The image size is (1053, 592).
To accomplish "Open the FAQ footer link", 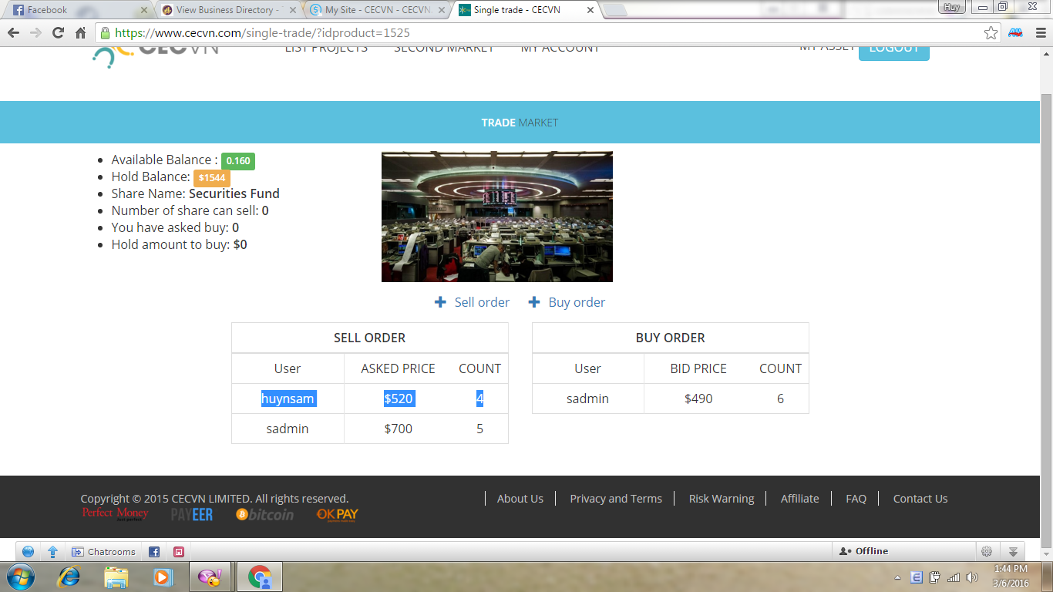I will tap(856, 499).
